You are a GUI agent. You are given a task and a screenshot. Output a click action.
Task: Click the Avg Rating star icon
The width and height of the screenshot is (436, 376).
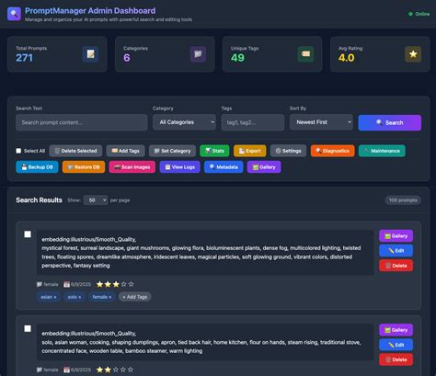[413, 54]
